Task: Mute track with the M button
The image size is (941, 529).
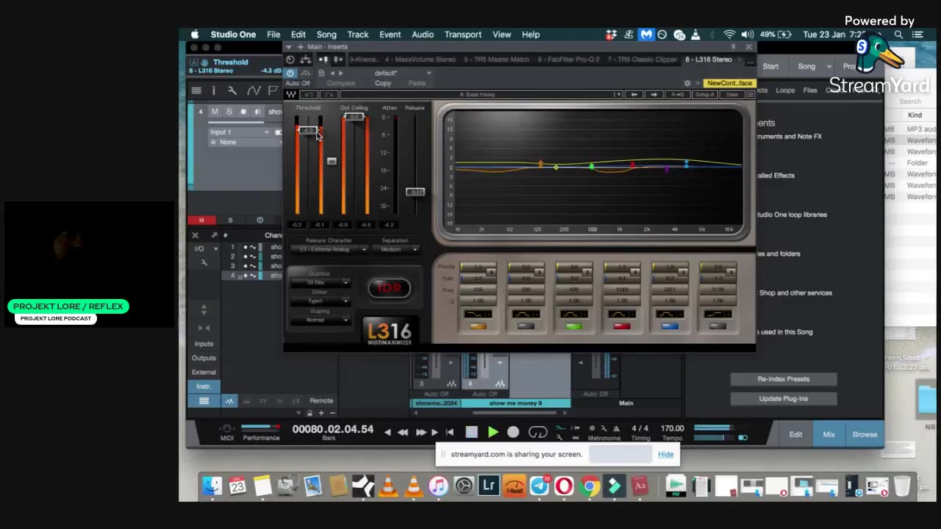Action: (x=215, y=112)
